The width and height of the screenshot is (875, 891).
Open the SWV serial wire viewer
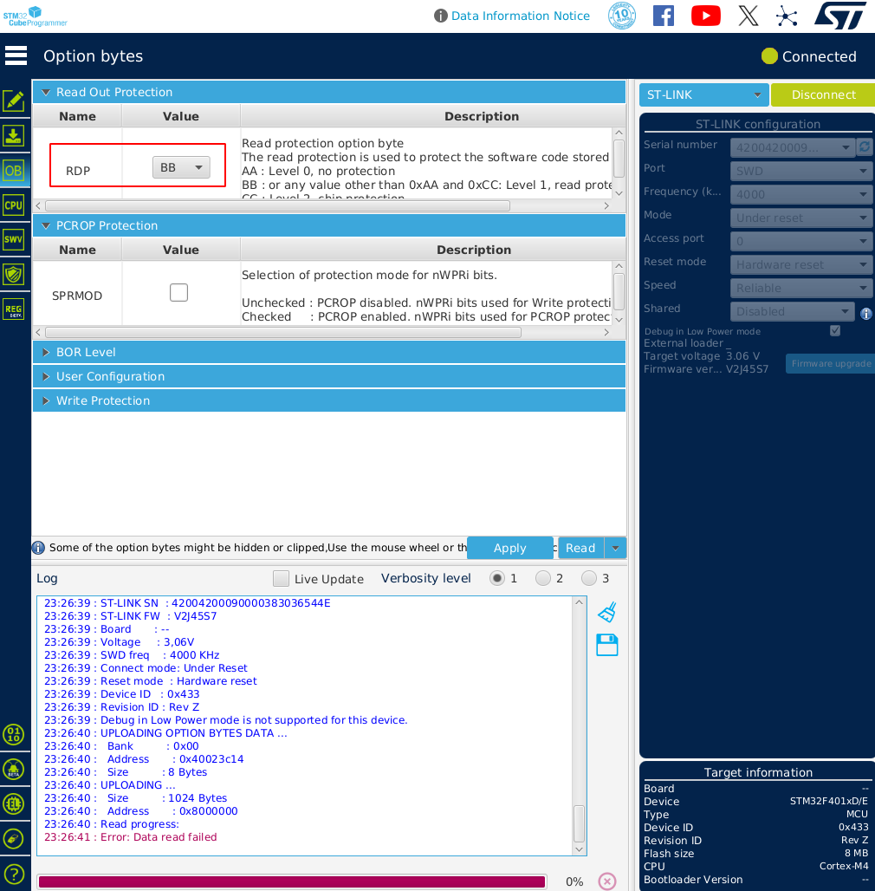(14, 240)
